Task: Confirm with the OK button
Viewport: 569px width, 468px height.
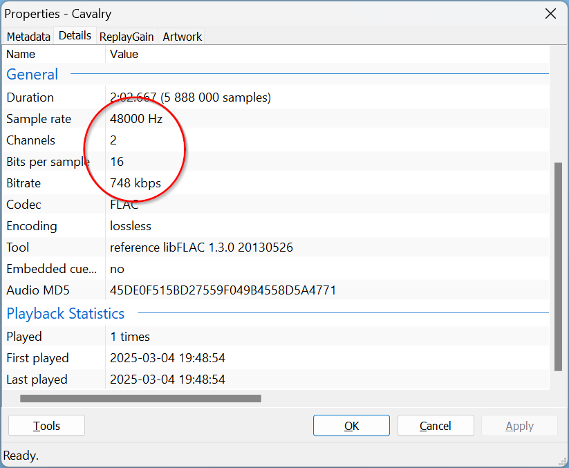Action: coord(351,426)
